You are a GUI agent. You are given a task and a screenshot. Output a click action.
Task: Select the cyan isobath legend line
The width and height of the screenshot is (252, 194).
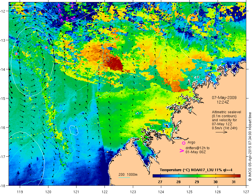point(124,177)
